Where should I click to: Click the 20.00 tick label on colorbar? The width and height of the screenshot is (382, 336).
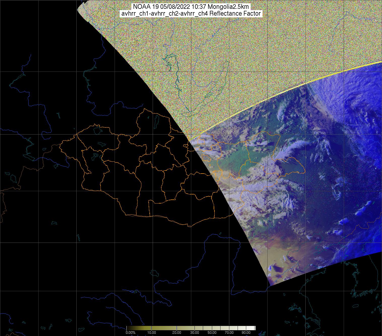click(x=177, y=332)
